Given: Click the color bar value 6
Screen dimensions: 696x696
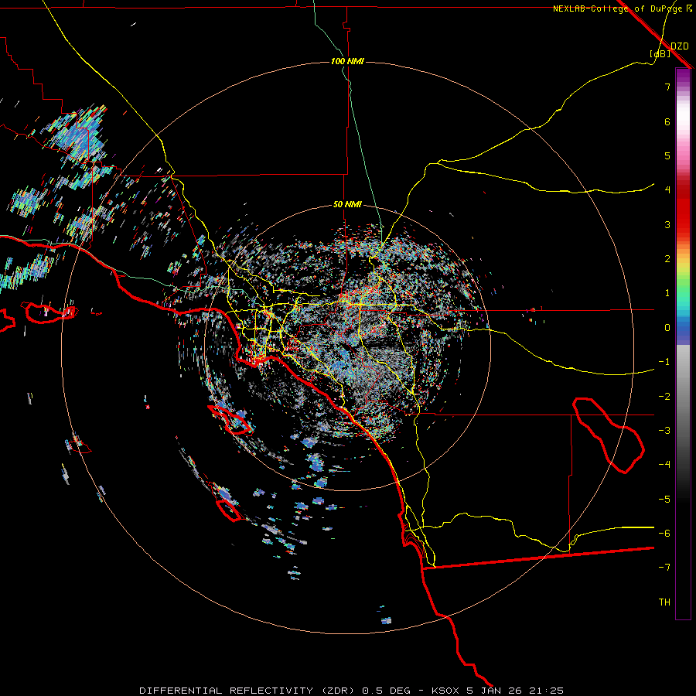Looking at the screenshot, I should coord(667,121).
